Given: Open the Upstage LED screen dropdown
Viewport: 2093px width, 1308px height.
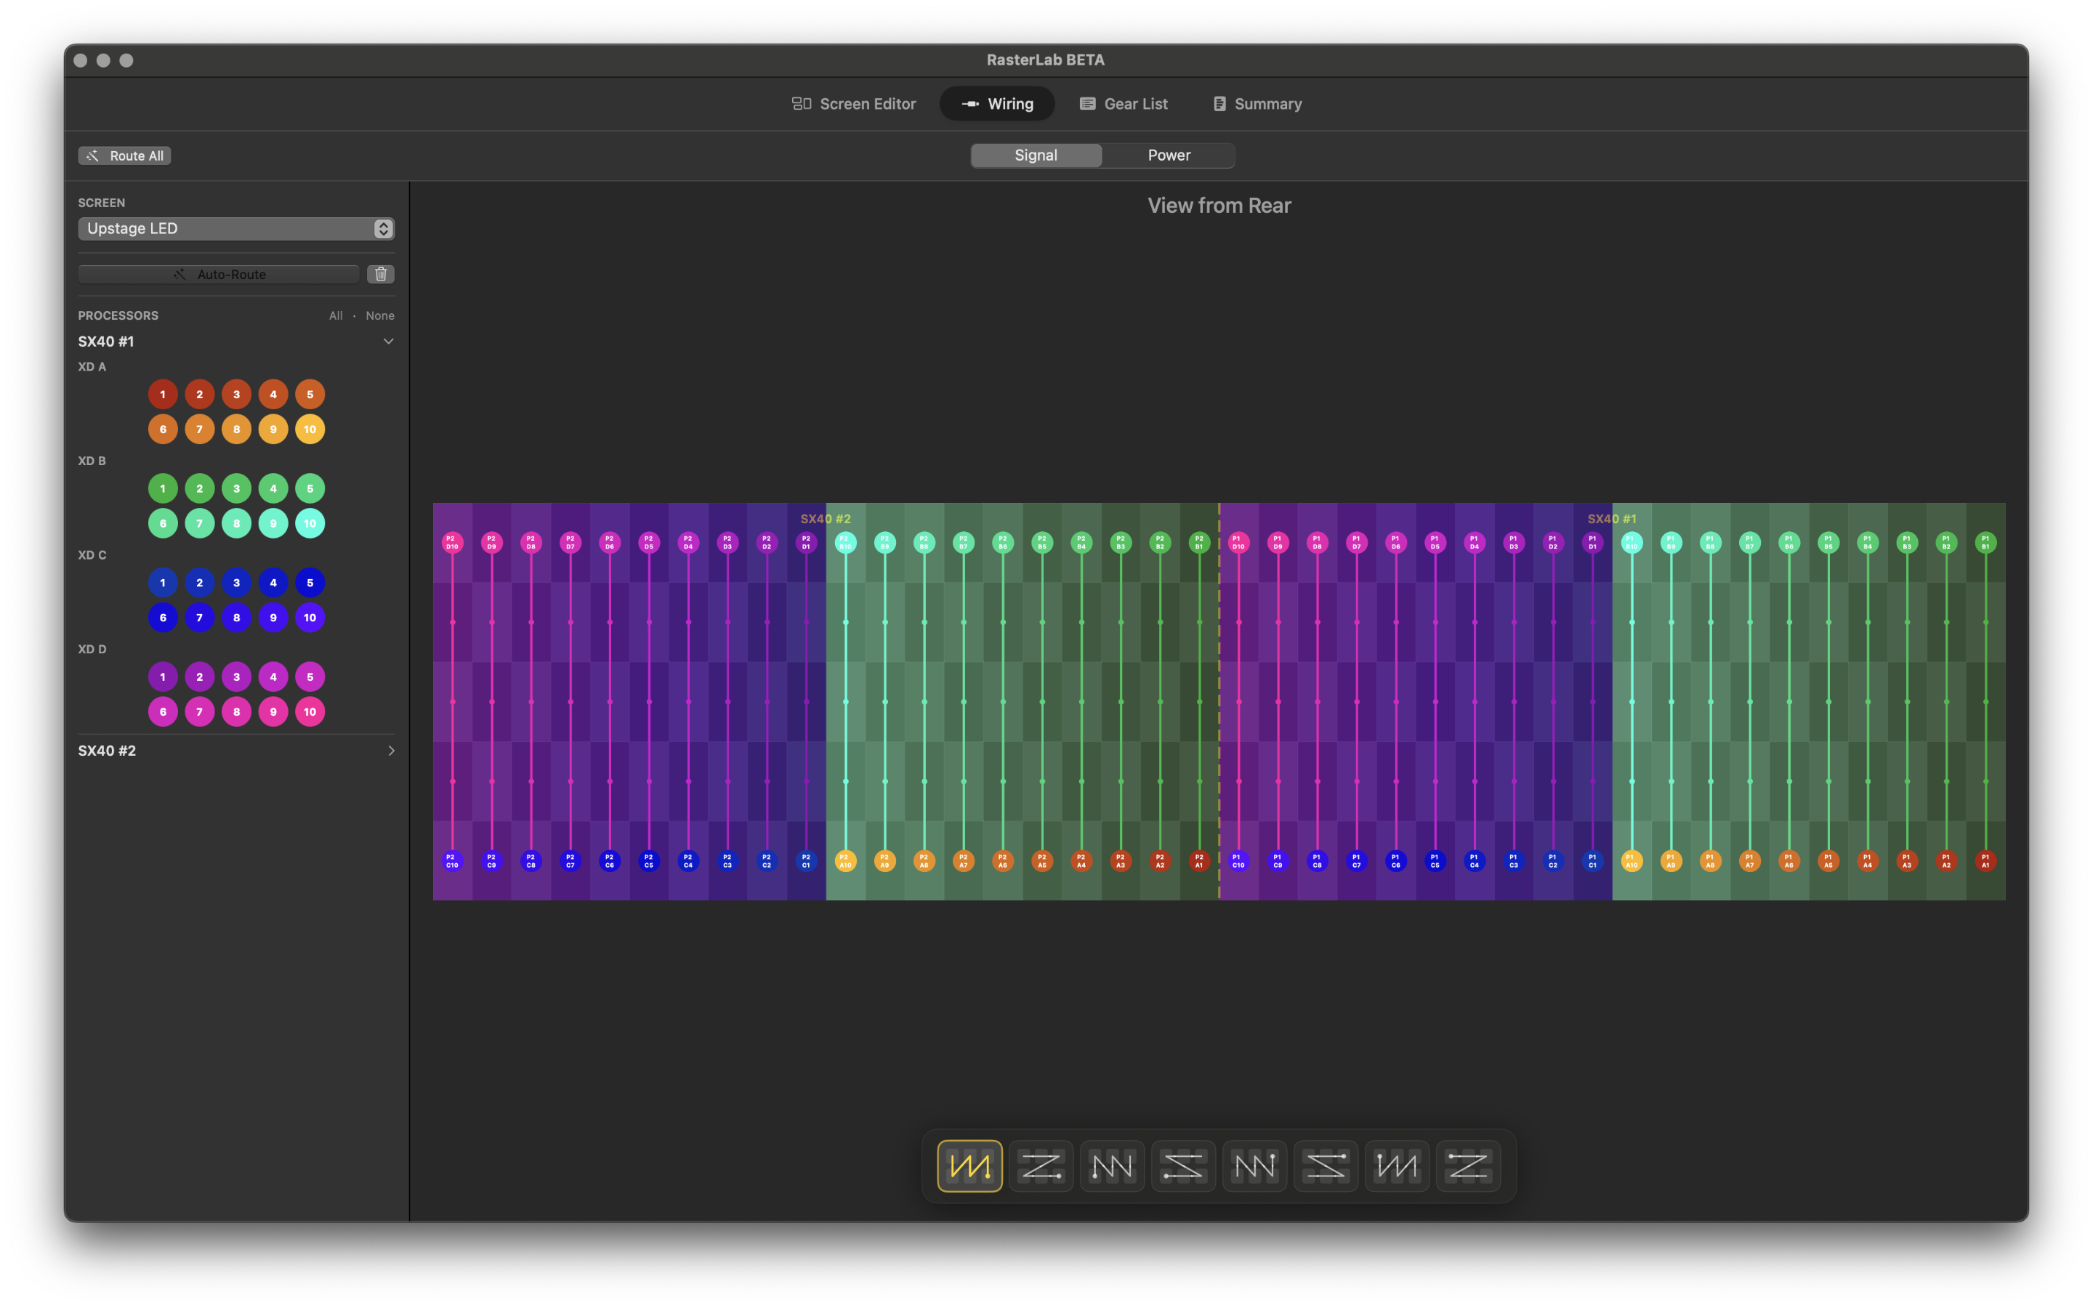Looking at the screenshot, I should pos(236,228).
